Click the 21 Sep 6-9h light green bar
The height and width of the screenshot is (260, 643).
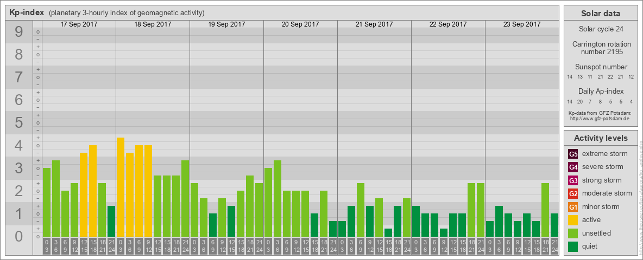pos(361,210)
